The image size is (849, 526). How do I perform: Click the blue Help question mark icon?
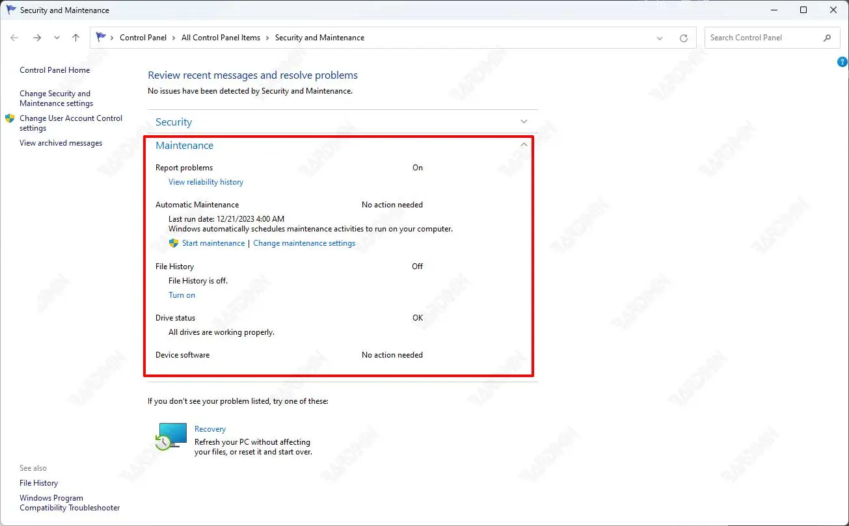(x=842, y=62)
